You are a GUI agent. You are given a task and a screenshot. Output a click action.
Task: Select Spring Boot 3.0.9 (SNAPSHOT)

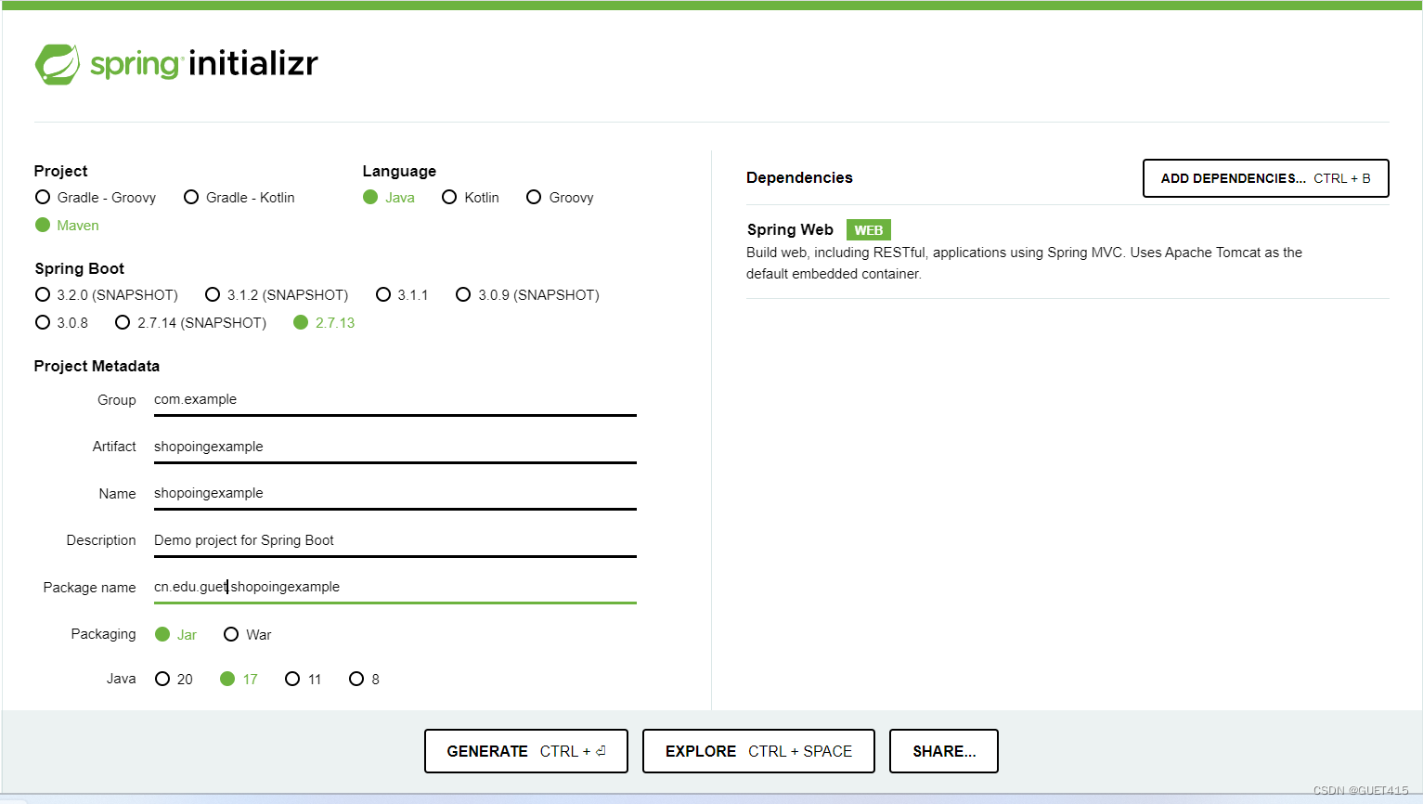pos(527,295)
